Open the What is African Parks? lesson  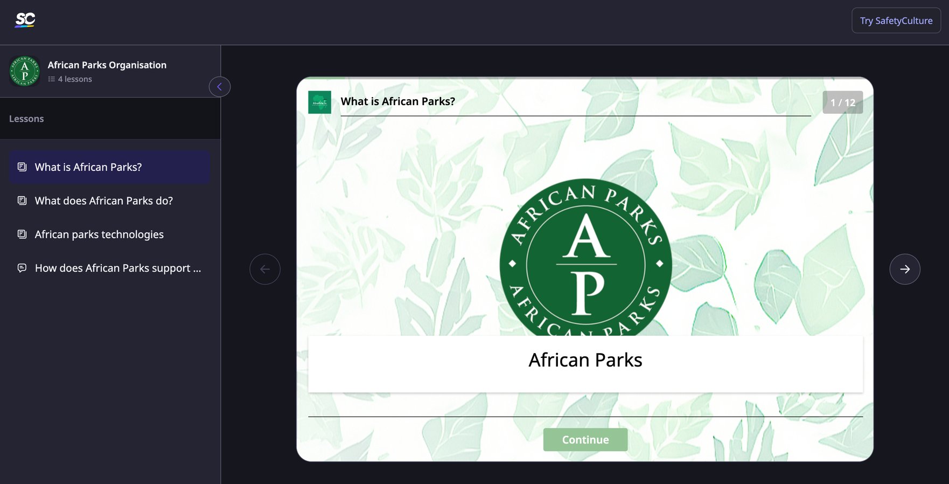109,167
